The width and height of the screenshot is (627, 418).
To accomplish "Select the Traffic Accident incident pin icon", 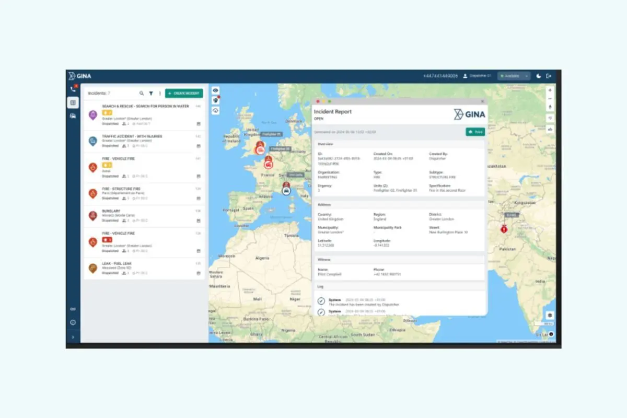I will click(x=92, y=141).
